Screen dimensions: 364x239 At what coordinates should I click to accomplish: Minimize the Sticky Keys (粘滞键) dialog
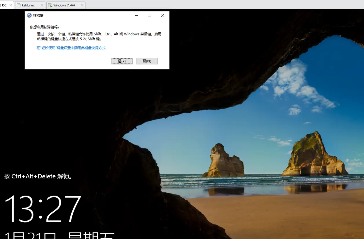pyautogui.click(x=136, y=16)
